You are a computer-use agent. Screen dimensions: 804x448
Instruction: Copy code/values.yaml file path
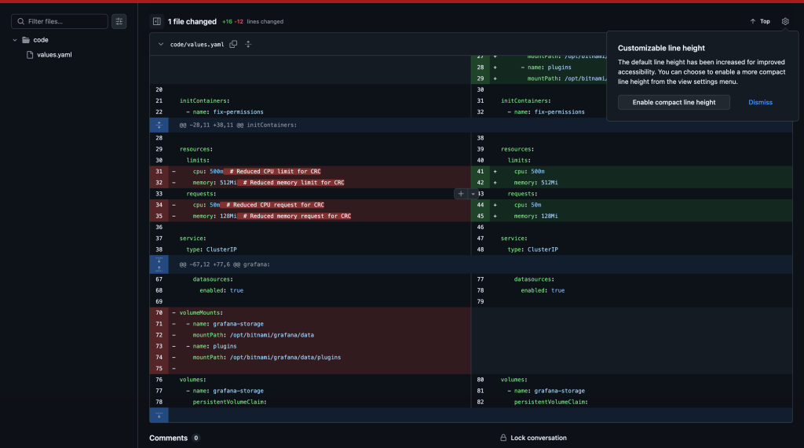[233, 44]
